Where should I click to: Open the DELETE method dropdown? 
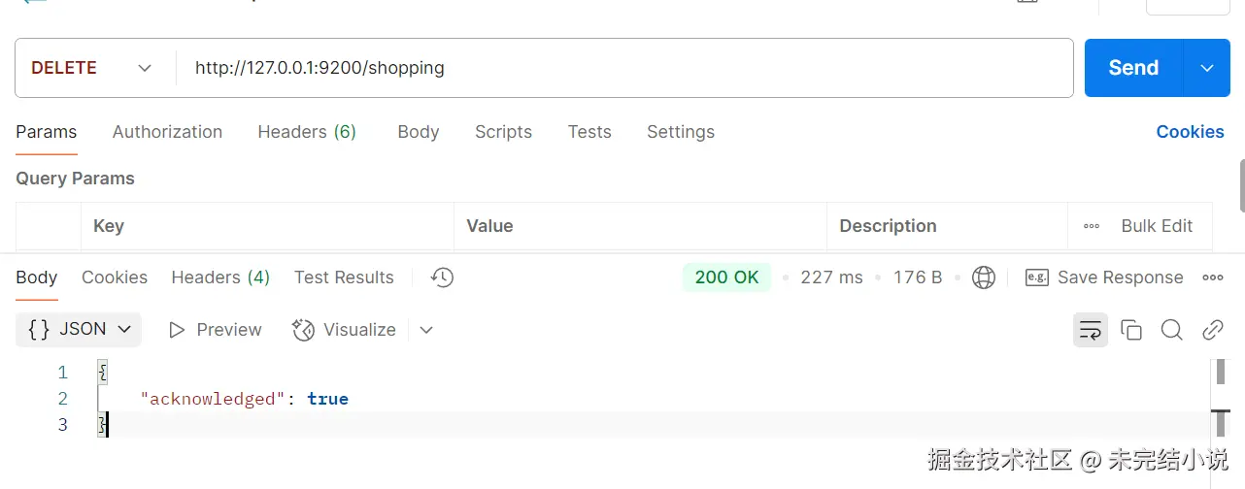(92, 68)
